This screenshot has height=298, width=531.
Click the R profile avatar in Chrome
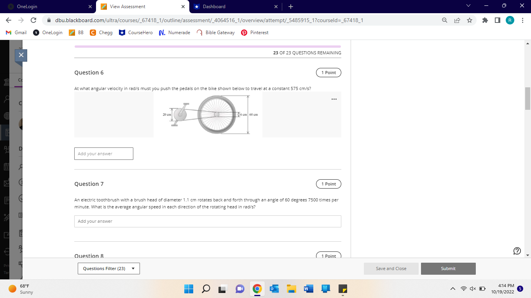510,20
